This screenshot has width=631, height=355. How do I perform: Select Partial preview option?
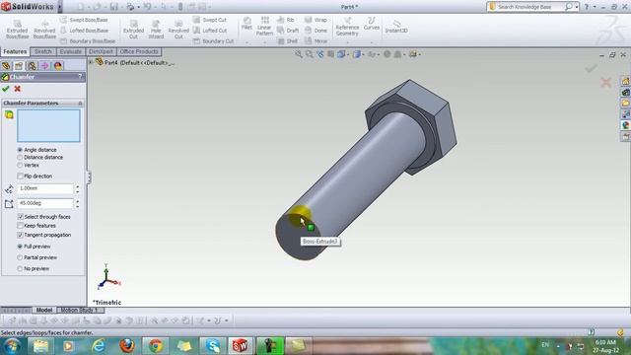20,257
